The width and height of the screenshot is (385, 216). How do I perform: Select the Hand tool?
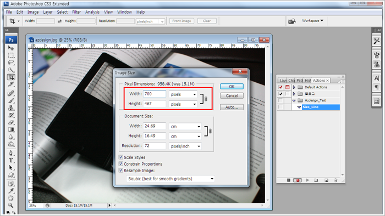(x=11, y=198)
